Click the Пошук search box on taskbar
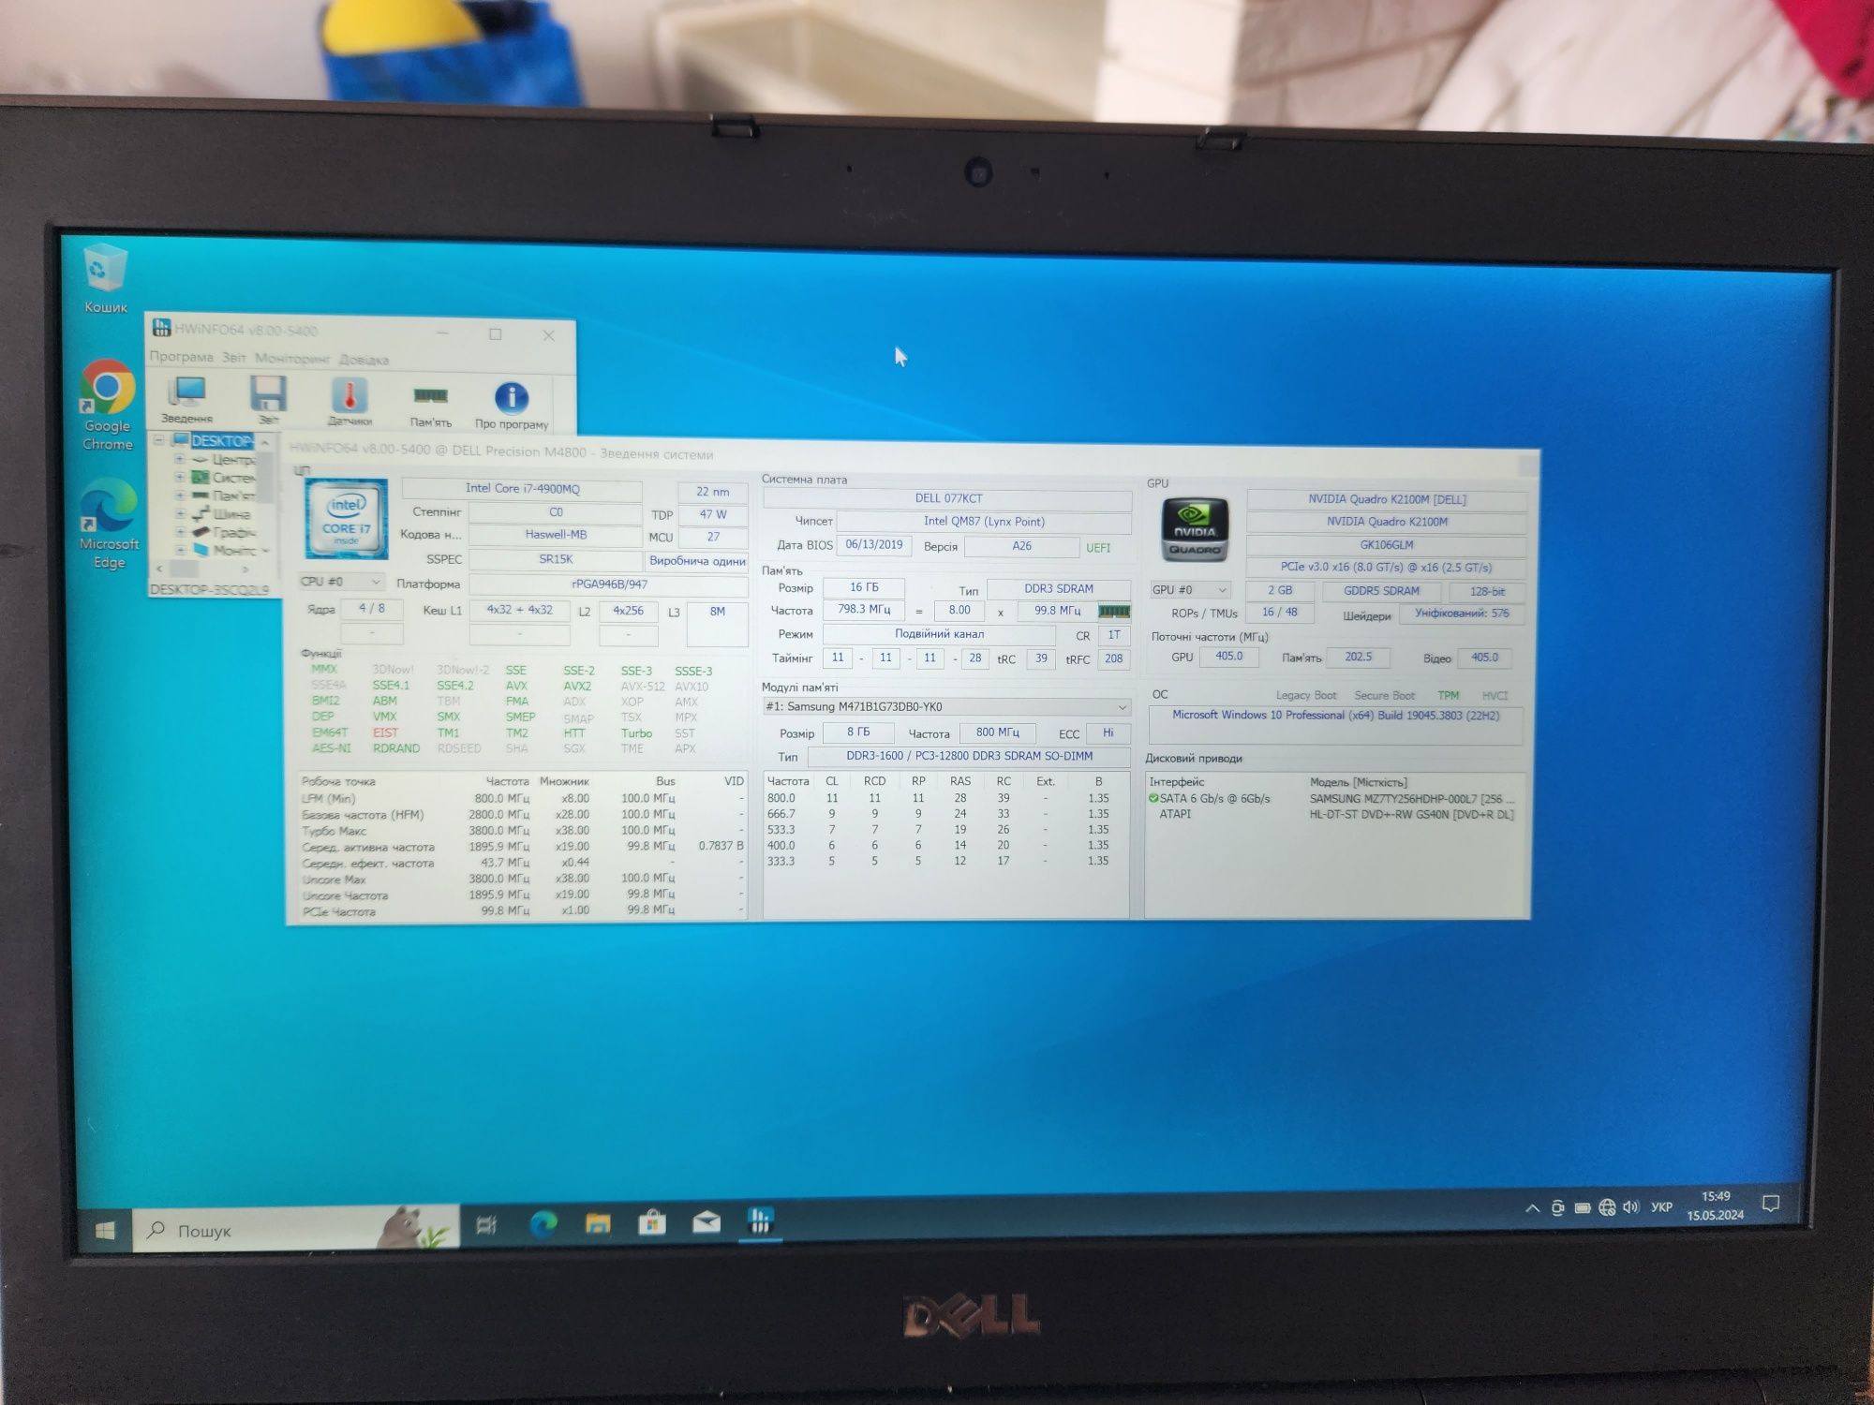Viewport: 1874px width, 1405px height. click(x=296, y=1229)
